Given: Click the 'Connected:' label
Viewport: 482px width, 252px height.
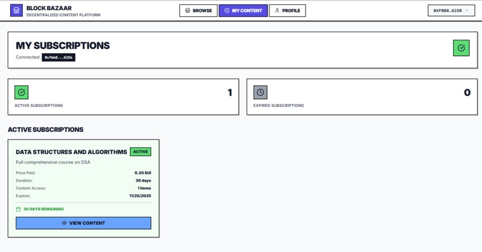Looking at the screenshot, I should click(x=28, y=57).
